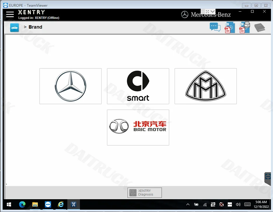Show hidden system tray icons
Viewport: 273px width, 212px height.
pos(188,204)
